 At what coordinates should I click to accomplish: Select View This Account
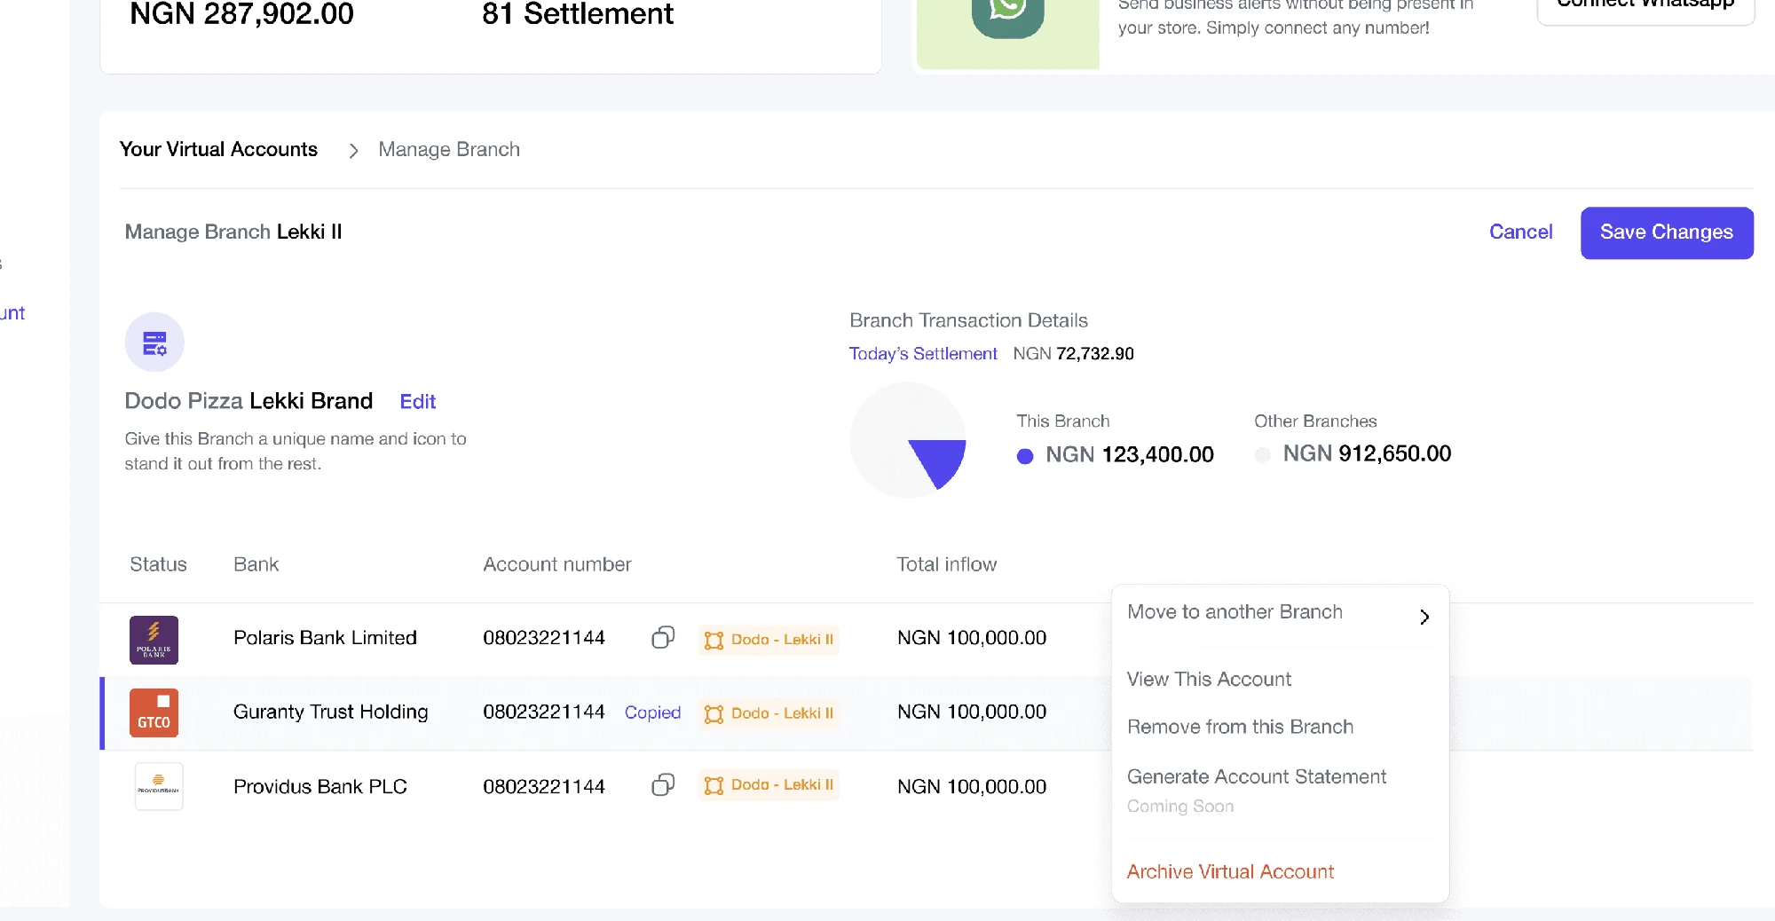1209,680
